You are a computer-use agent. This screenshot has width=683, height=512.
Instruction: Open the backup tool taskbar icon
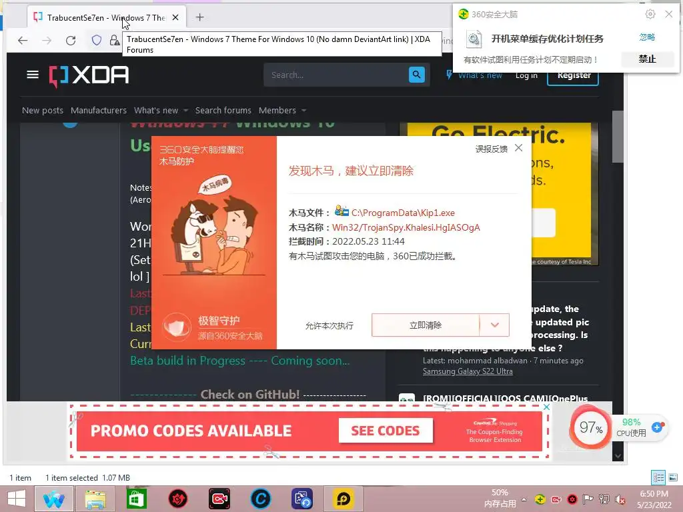[x=302, y=499]
